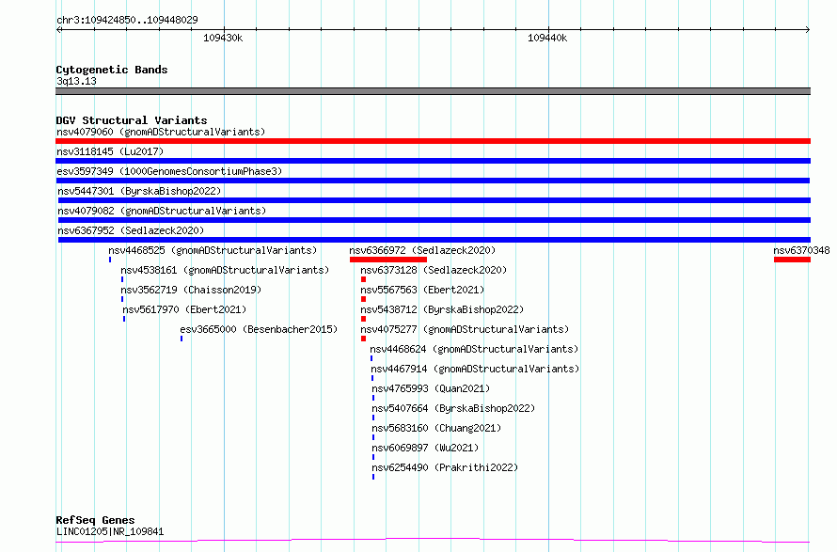The image size is (837, 552).
Task: Open esv3597349 (1000GenomesConsortiumPhase3) label
Action: point(169,171)
